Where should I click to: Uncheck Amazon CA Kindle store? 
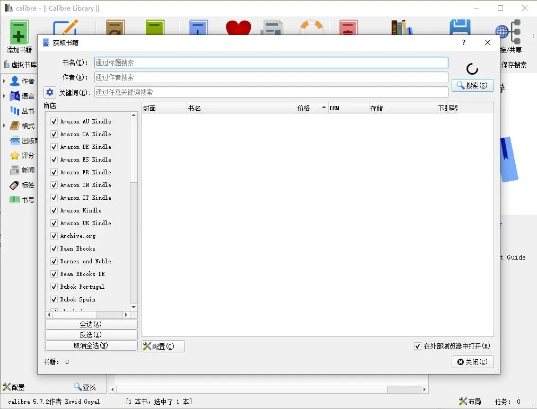pyautogui.click(x=54, y=134)
